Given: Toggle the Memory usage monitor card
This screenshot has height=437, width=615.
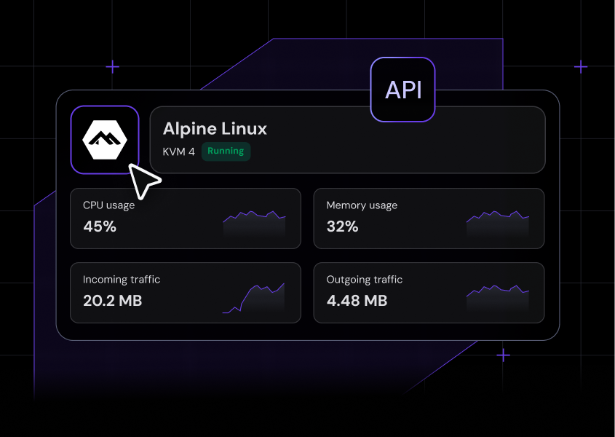Looking at the screenshot, I should pos(429,219).
